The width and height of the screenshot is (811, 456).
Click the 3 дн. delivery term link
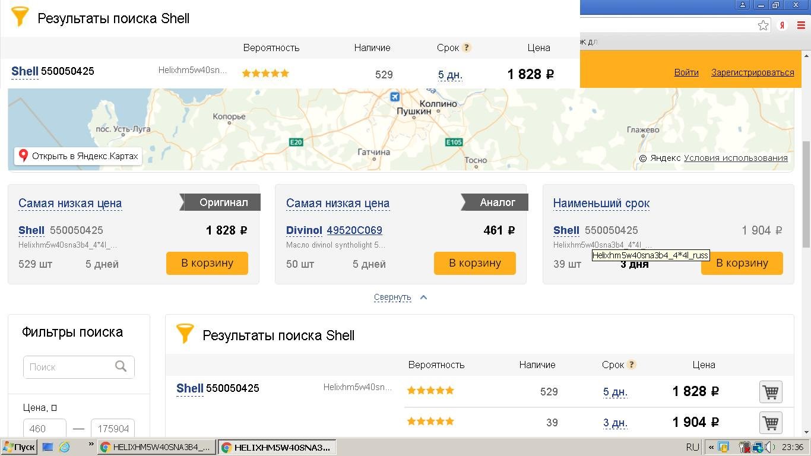coord(615,423)
